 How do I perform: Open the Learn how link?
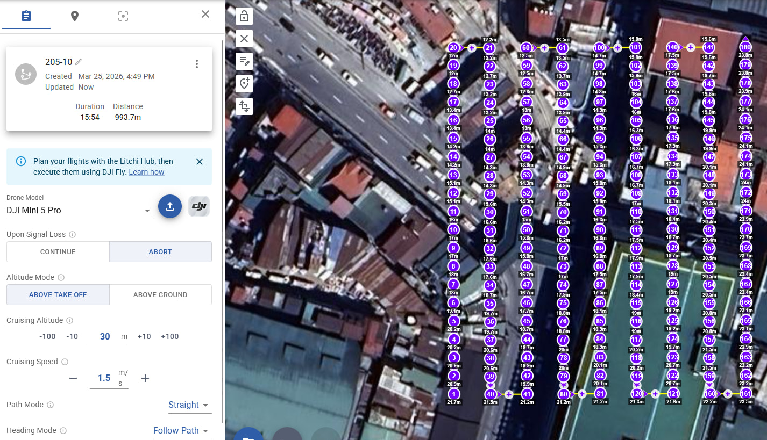tap(146, 172)
